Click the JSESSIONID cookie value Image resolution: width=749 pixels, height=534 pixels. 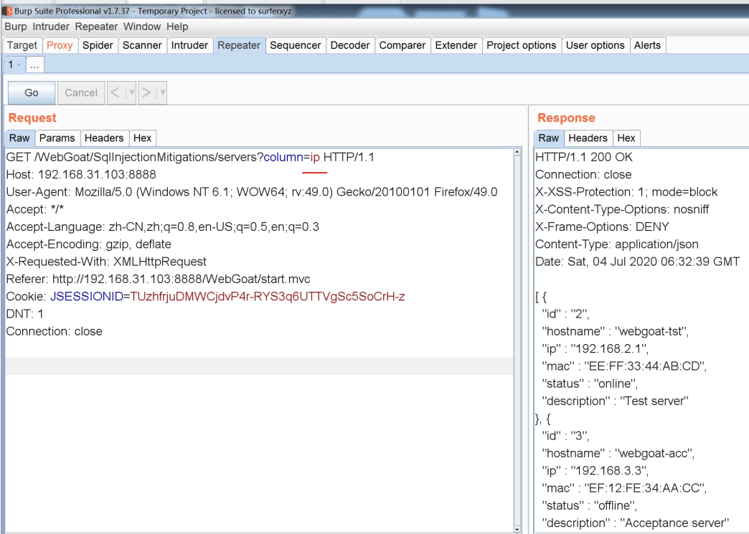point(268,296)
